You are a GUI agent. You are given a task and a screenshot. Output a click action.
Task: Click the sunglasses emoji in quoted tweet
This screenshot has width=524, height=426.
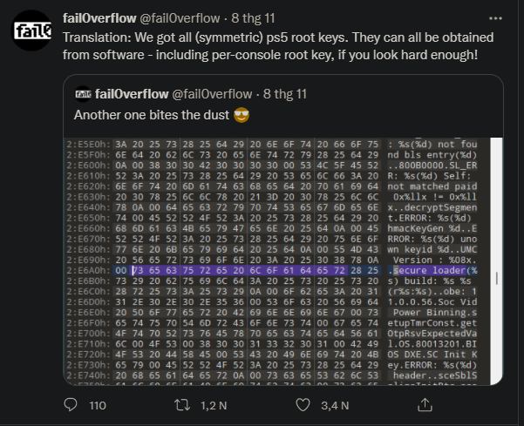242,115
